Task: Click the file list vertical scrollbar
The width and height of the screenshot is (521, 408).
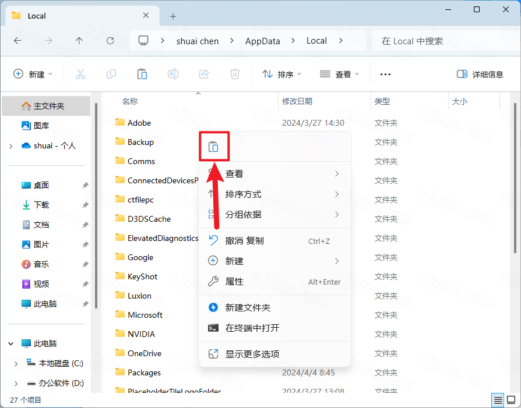Action: [x=515, y=178]
